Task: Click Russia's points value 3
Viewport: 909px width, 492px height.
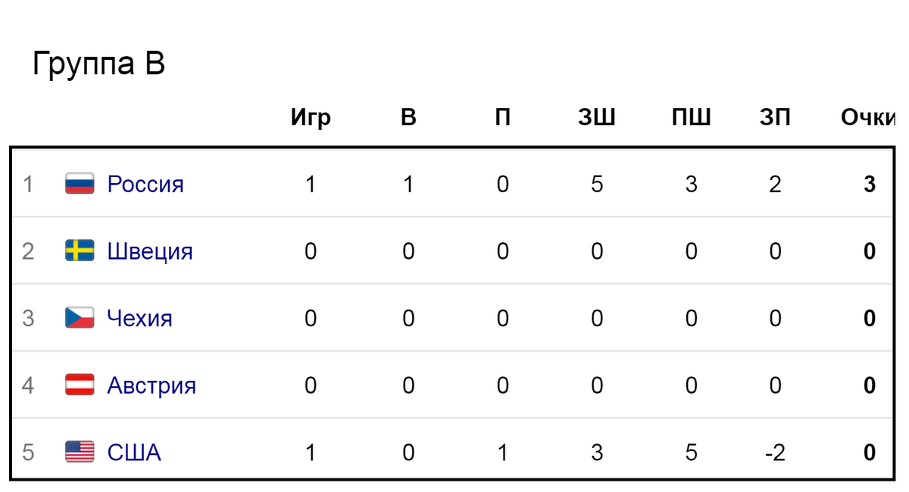Action: (x=870, y=184)
